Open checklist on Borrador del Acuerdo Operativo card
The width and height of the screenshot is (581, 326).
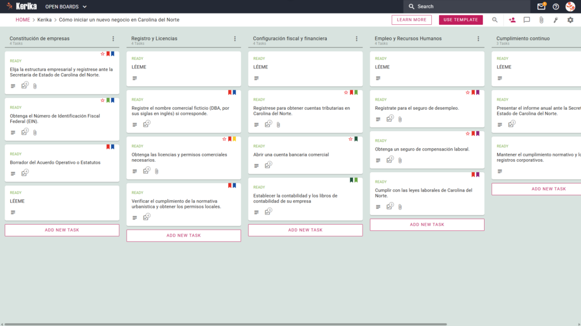coord(24,173)
